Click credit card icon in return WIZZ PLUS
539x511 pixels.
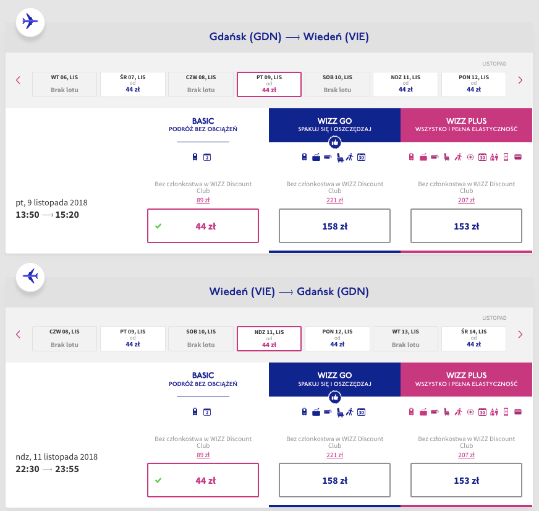[x=518, y=411]
